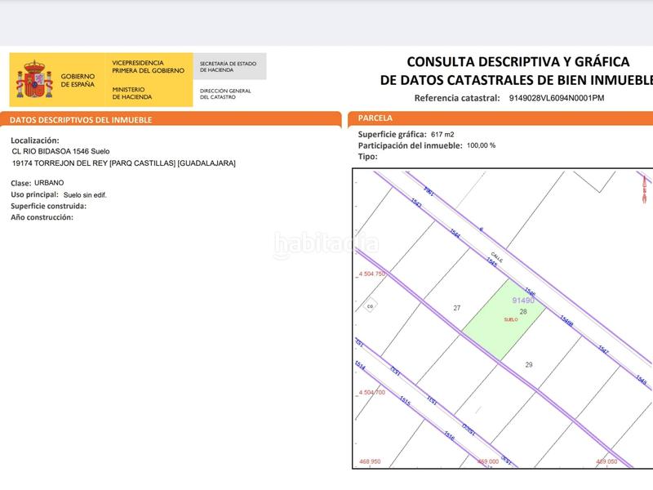653x490 pixels.
Task: Click the Gobierno de España text
Action: point(78,80)
